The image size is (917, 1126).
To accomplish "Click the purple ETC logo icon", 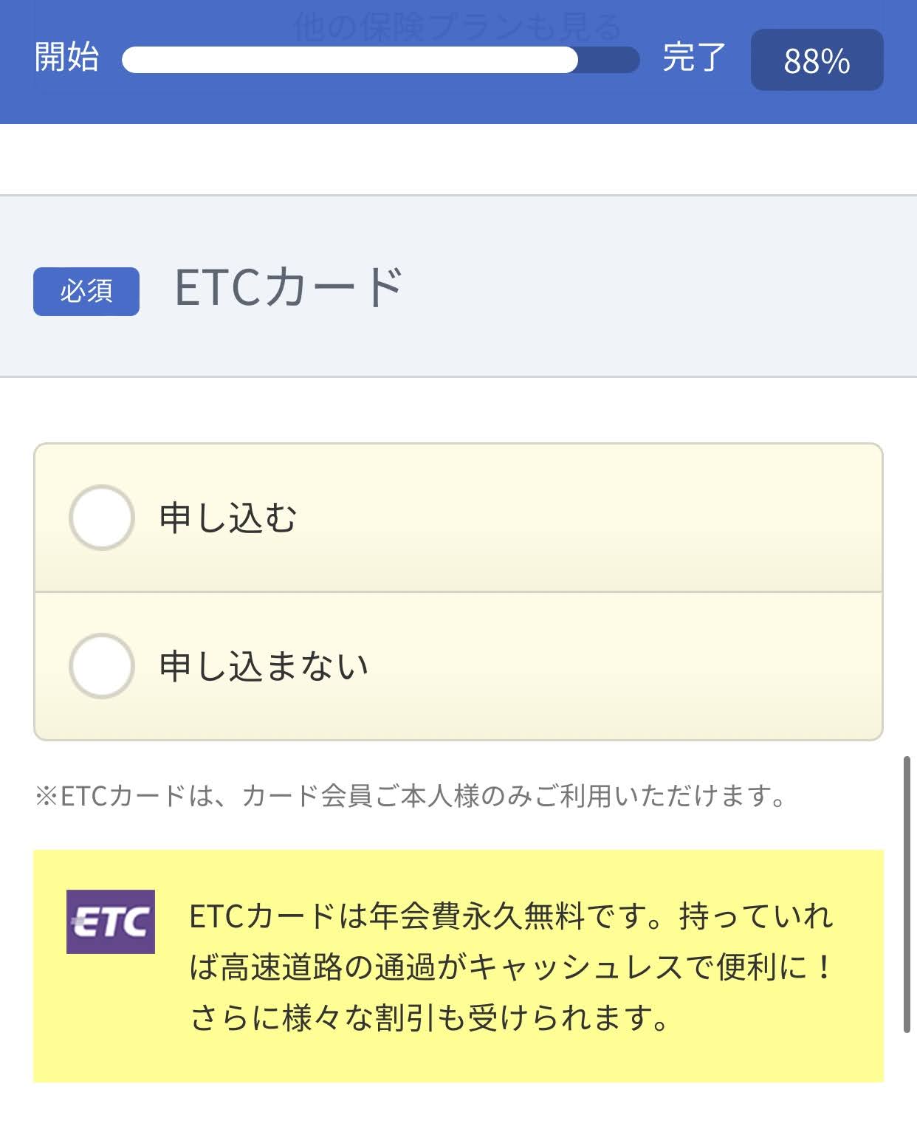I will pos(111,921).
